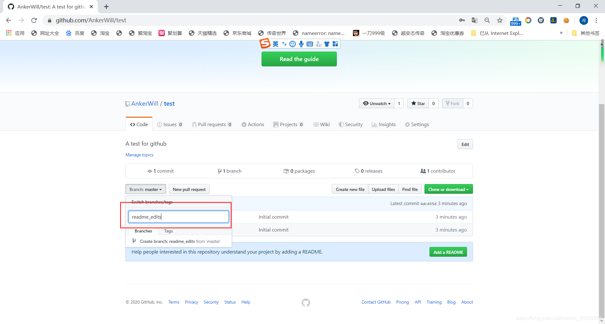This screenshot has height=324, width=605.
Task: Open Sogou skin shirt icon
Action: [x=327, y=44]
